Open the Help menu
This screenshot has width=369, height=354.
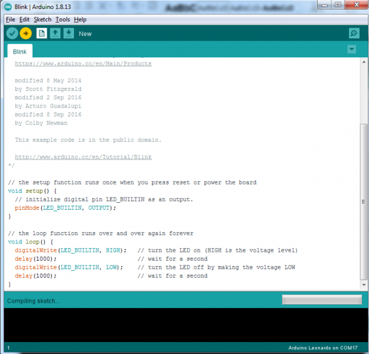click(80, 20)
